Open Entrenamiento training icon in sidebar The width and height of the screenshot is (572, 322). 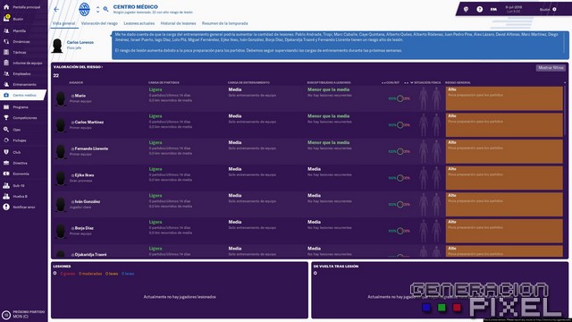click(x=6, y=84)
